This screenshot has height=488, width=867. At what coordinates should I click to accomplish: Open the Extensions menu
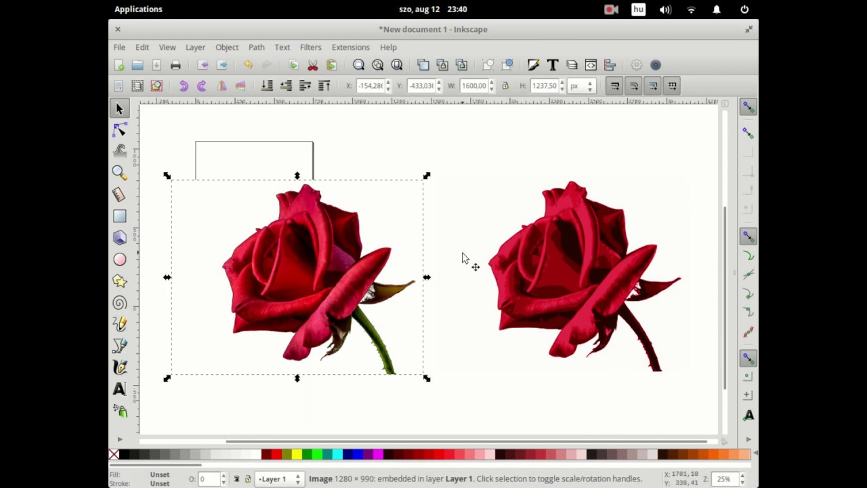350,47
